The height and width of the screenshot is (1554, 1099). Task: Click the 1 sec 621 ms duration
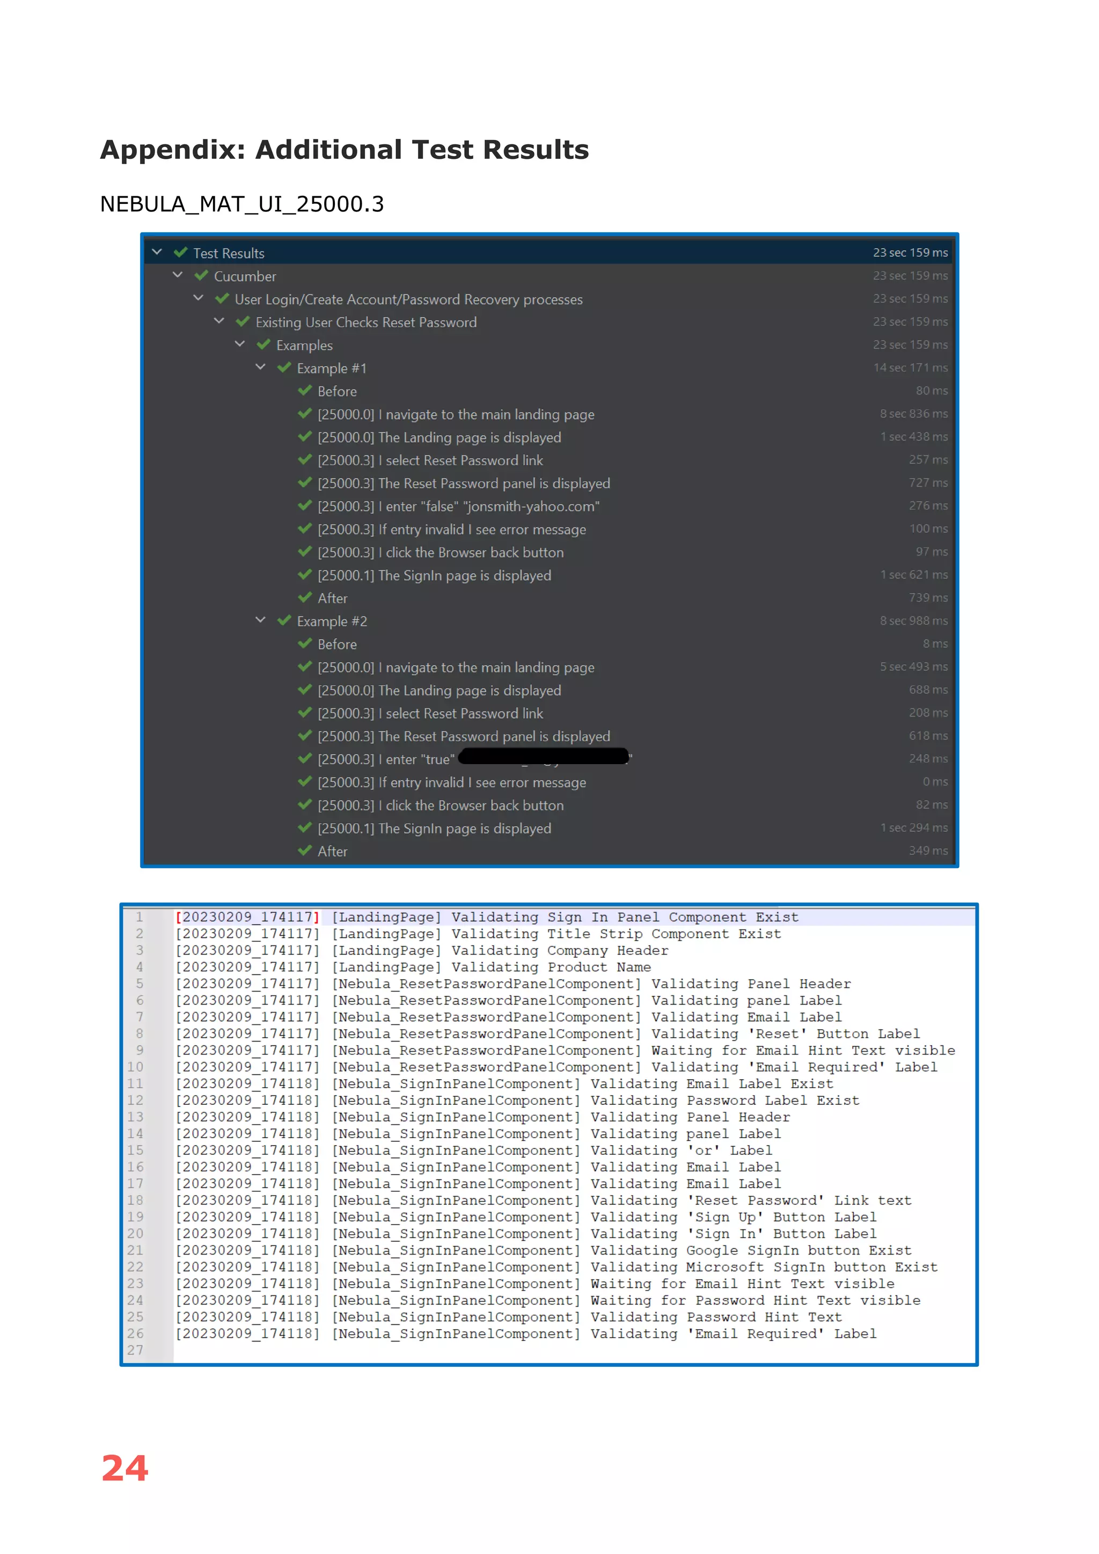click(x=913, y=575)
